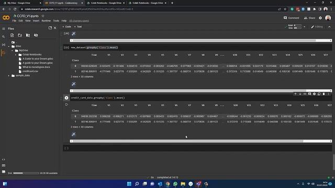
Task: Collapse the drive folder
Action: (x=9, y=46)
